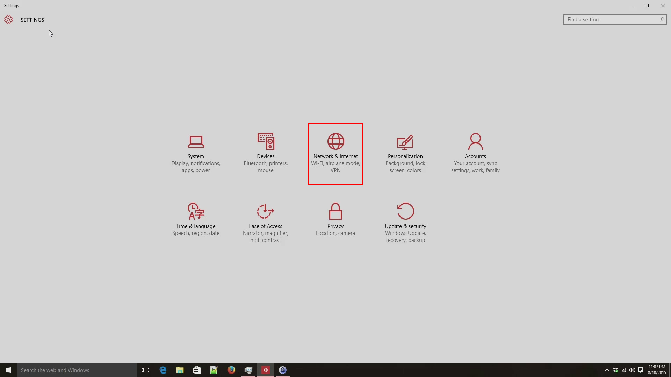Image resolution: width=671 pixels, height=377 pixels.
Task: Open the System settings category
Action: click(x=196, y=154)
